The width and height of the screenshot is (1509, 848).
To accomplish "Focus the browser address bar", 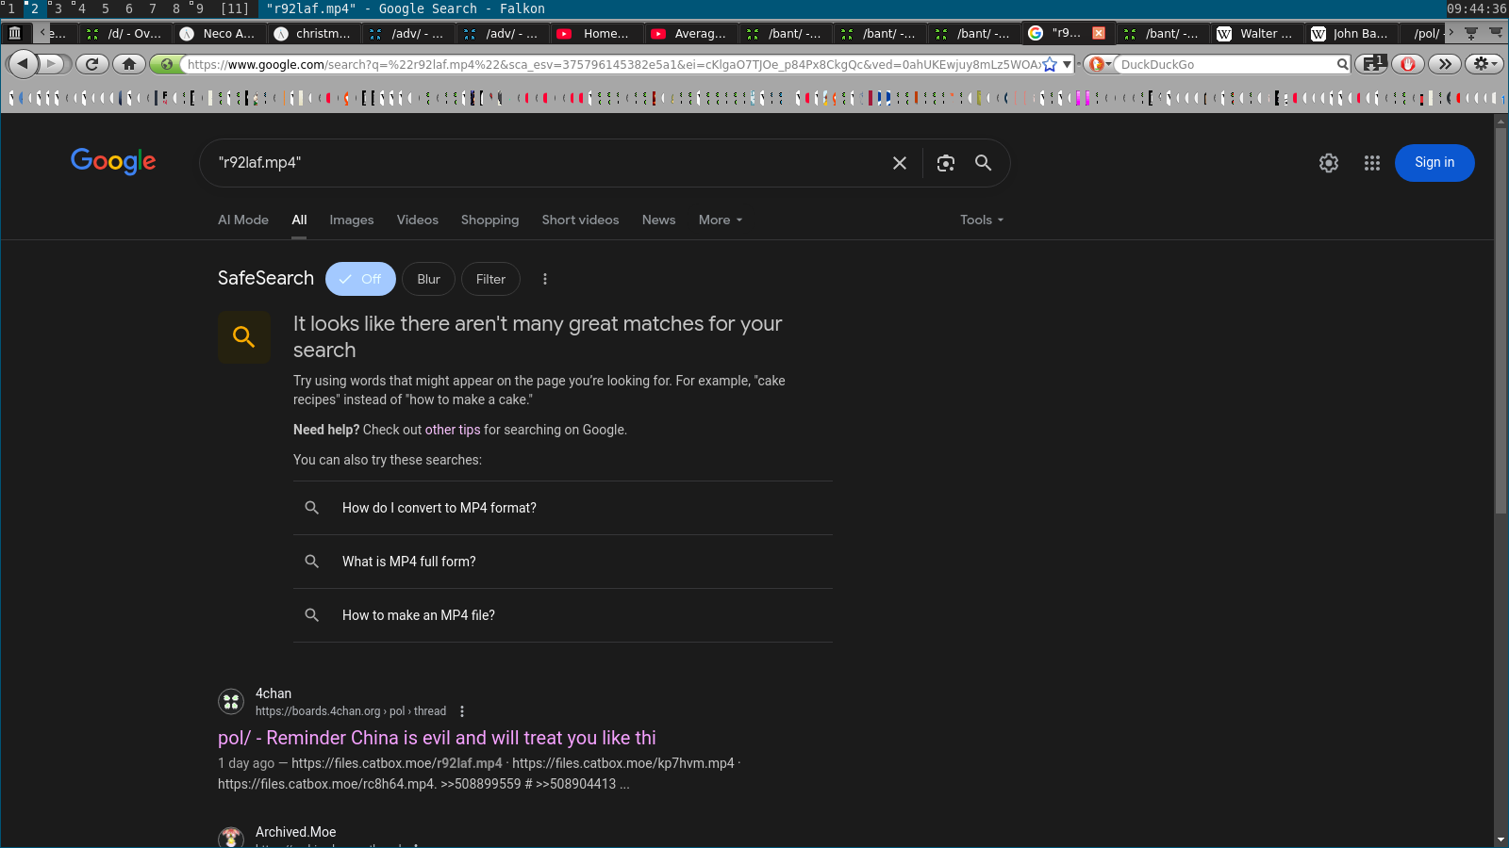I will pyautogui.click(x=613, y=64).
